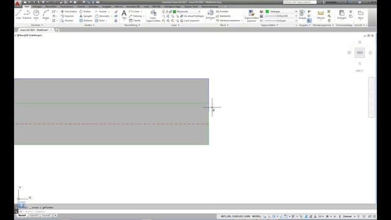This screenshot has height=220, width=391.
Task: Click Layer anpassen button
Action: click(x=190, y=20)
